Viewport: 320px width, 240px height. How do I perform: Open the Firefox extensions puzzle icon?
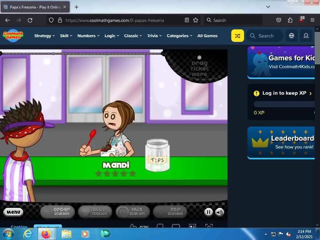pyautogui.click(x=290, y=20)
